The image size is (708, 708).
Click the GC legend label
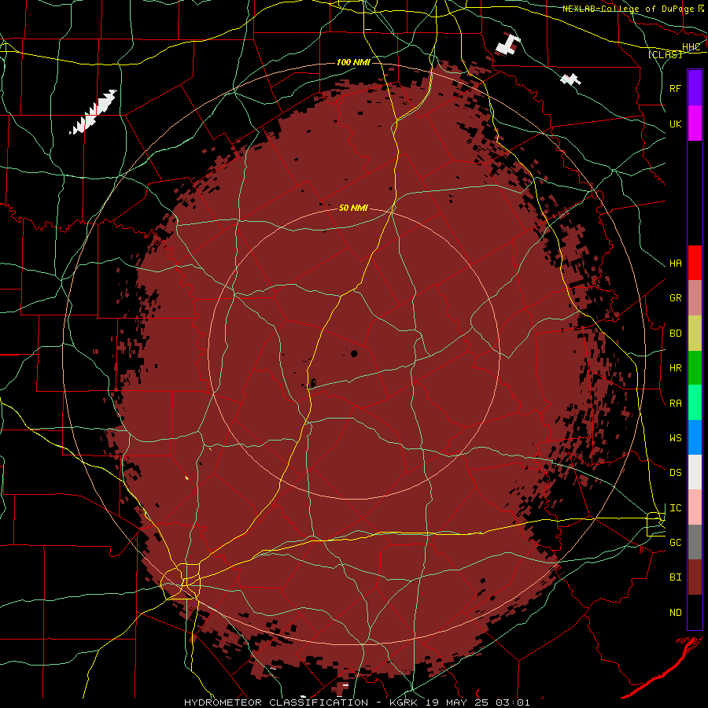tap(675, 543)
